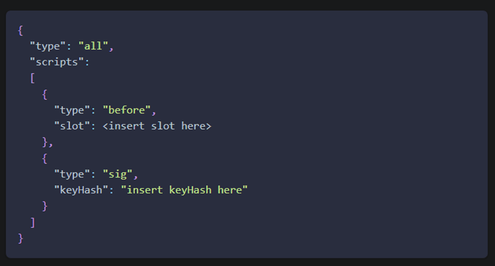The image size is (495, 266).
Task: Click the closing brace of the sig object
Action: (x=45, y=206)
